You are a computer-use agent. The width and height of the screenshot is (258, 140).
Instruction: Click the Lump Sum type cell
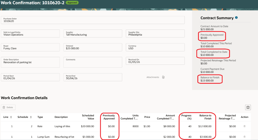coord(44,137)
